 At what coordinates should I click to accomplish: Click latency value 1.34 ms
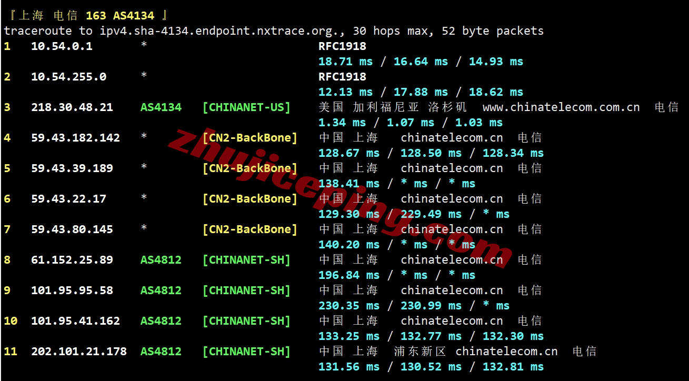point(342,123)
